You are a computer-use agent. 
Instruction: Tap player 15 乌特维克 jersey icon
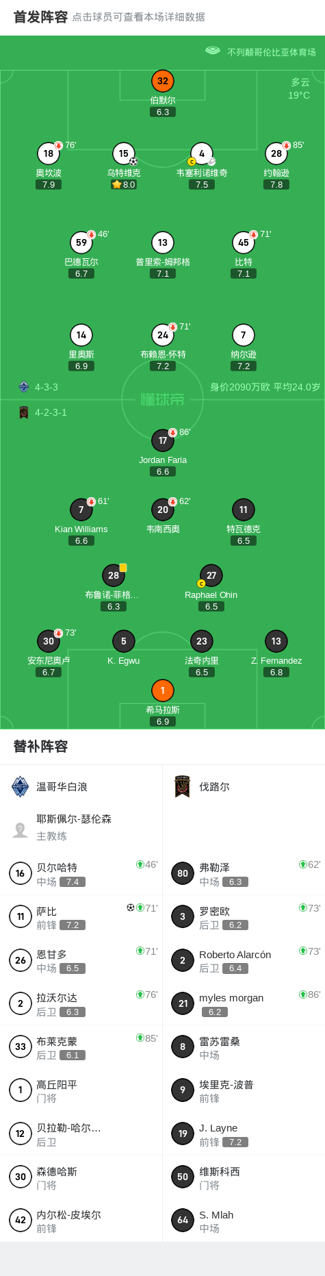pos(124,153)
